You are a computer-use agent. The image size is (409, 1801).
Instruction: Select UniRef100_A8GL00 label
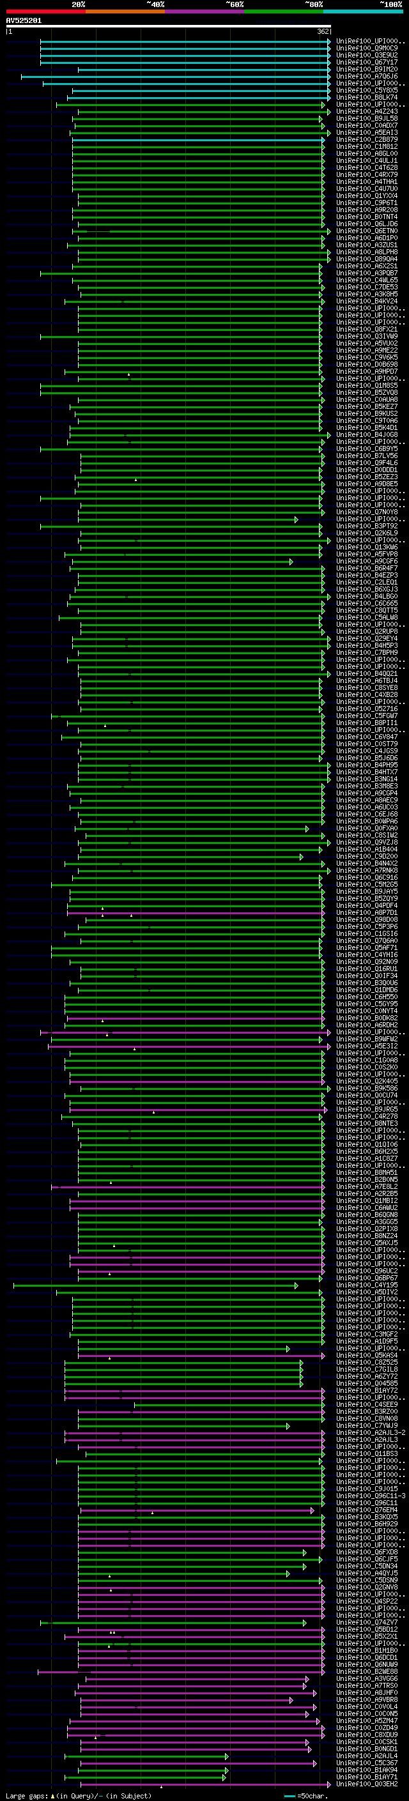click(x=367, y=154)
